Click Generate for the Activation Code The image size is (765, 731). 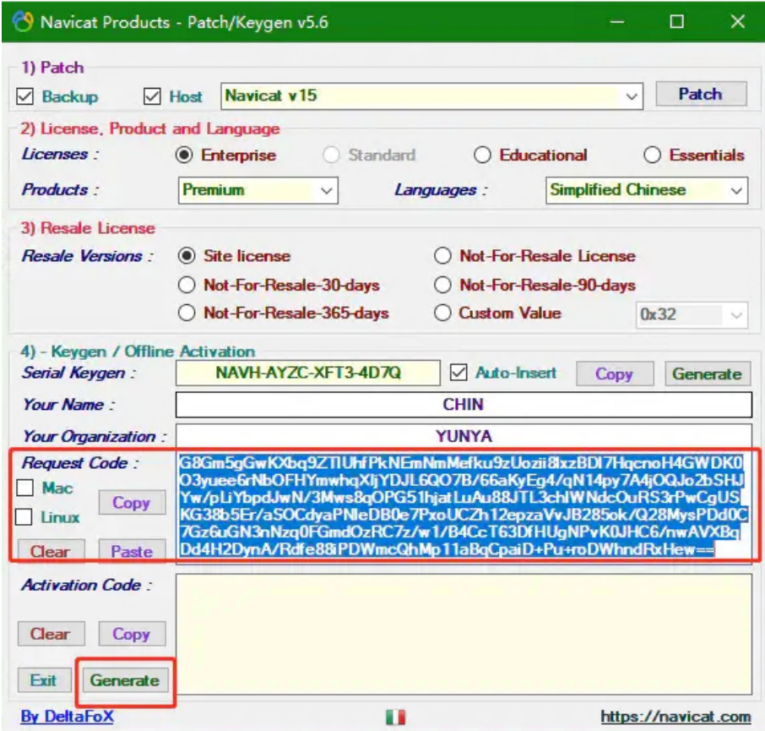pos(125,680)
